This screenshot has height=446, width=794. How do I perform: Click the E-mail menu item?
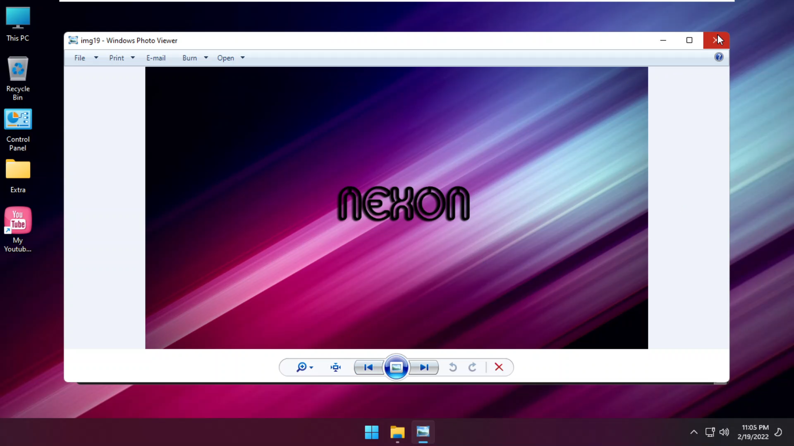pos(156,58)
